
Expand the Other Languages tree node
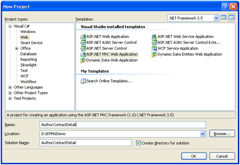[x=10, y=87]
